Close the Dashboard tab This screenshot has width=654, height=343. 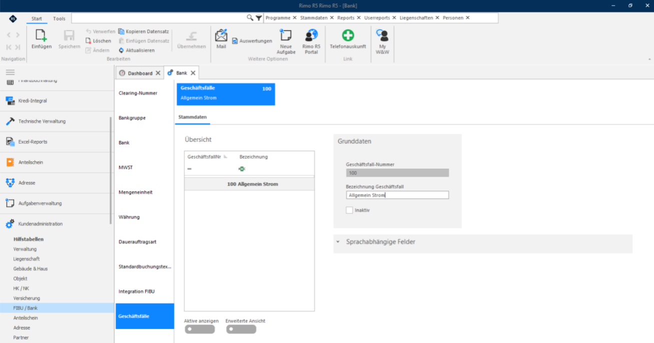158,73
